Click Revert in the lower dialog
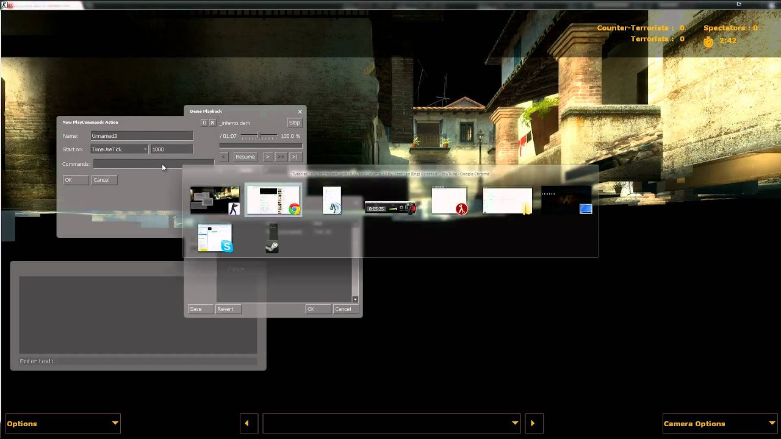Viewport: 781px width, 439px height. (229, 309)
